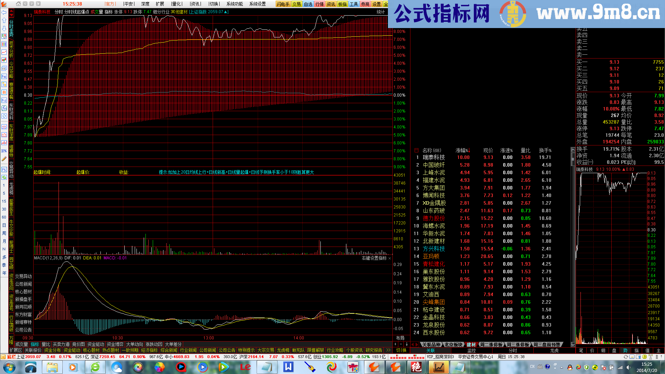Click the refresh icon in status bar
Image resolution: width=665 pixels, height=374 pixels.
click(626, 357)
